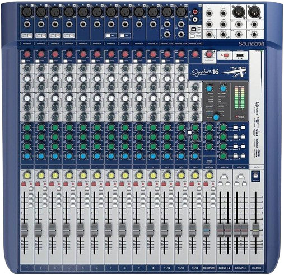This screenshot has height=275, width=284.
Task: Click the MASTER label at bottom
Action: pyautogui.click(x=257, y=268)
